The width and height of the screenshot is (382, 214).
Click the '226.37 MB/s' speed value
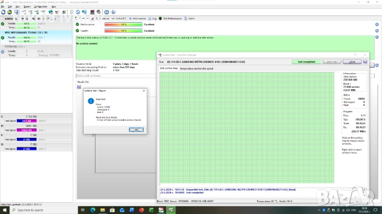[358, 131]
